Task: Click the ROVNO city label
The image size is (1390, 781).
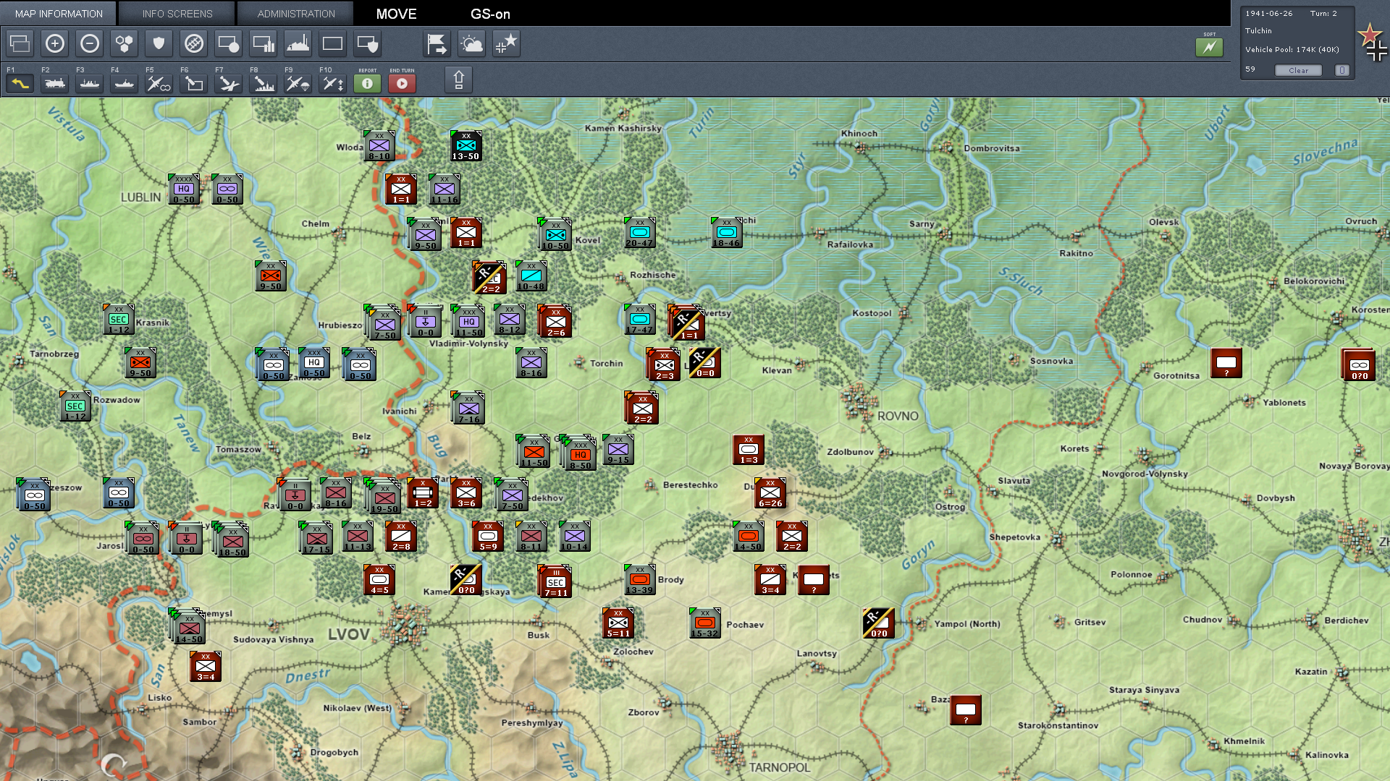Action: pyautogui.click(x=898, y=416)
